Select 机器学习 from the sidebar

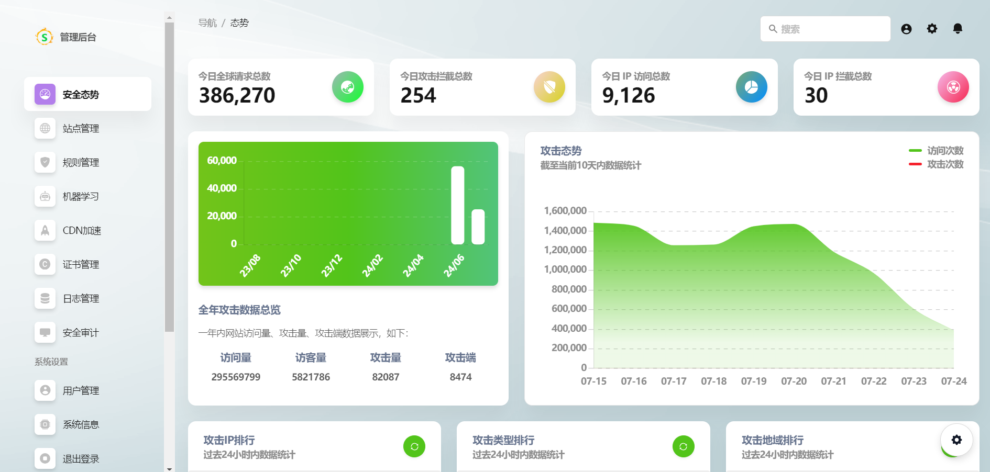(81, 197)
